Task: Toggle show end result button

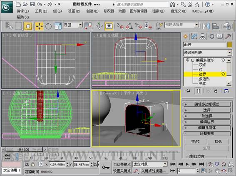Action: [198, 91]
